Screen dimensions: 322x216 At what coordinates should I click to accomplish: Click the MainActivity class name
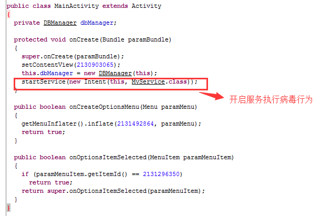tap(76, 6)
